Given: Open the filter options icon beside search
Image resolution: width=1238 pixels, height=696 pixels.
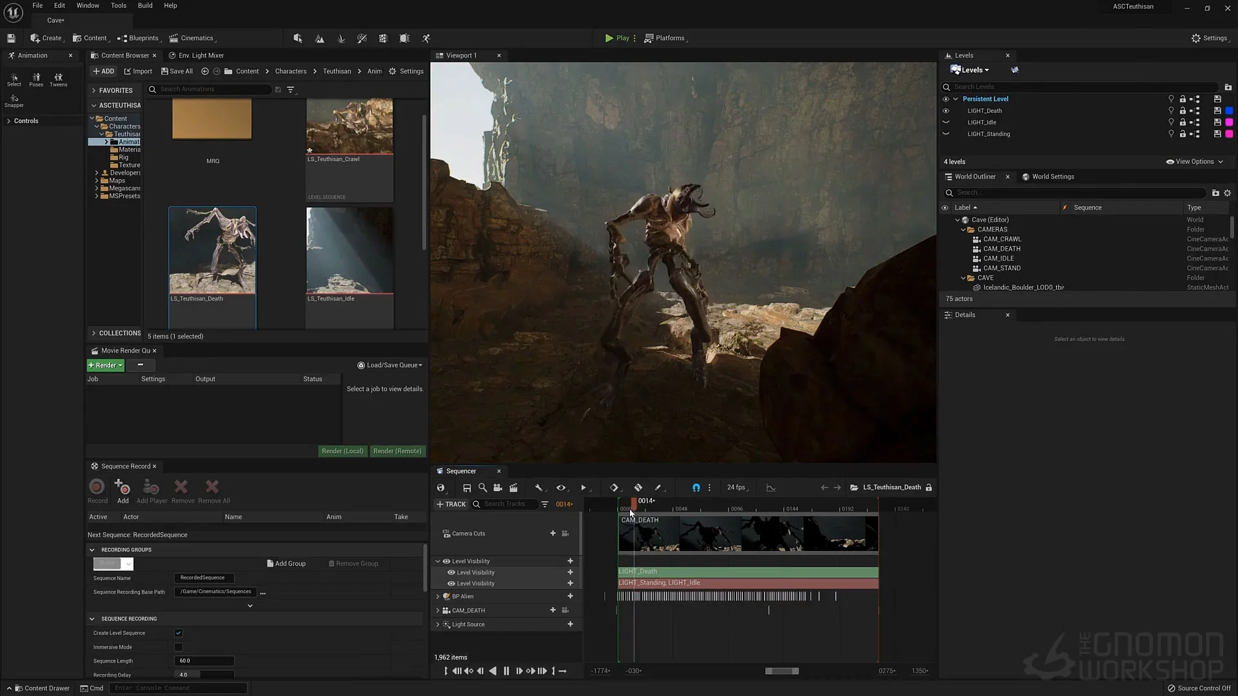Looking at the screenshot, I should point(291,90).
